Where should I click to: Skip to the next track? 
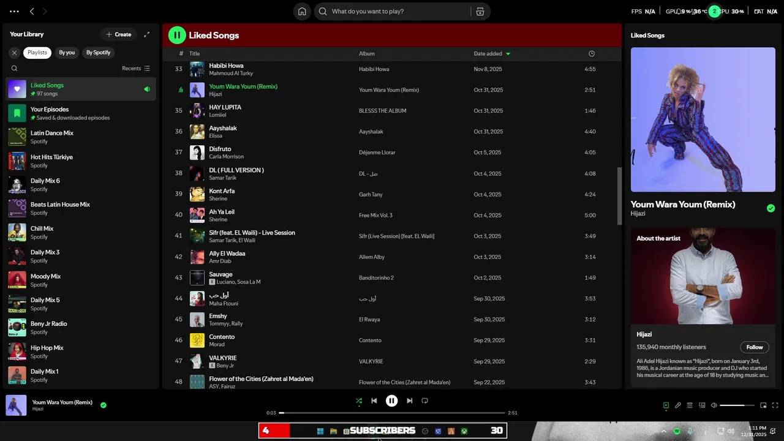tap(410, 401)
